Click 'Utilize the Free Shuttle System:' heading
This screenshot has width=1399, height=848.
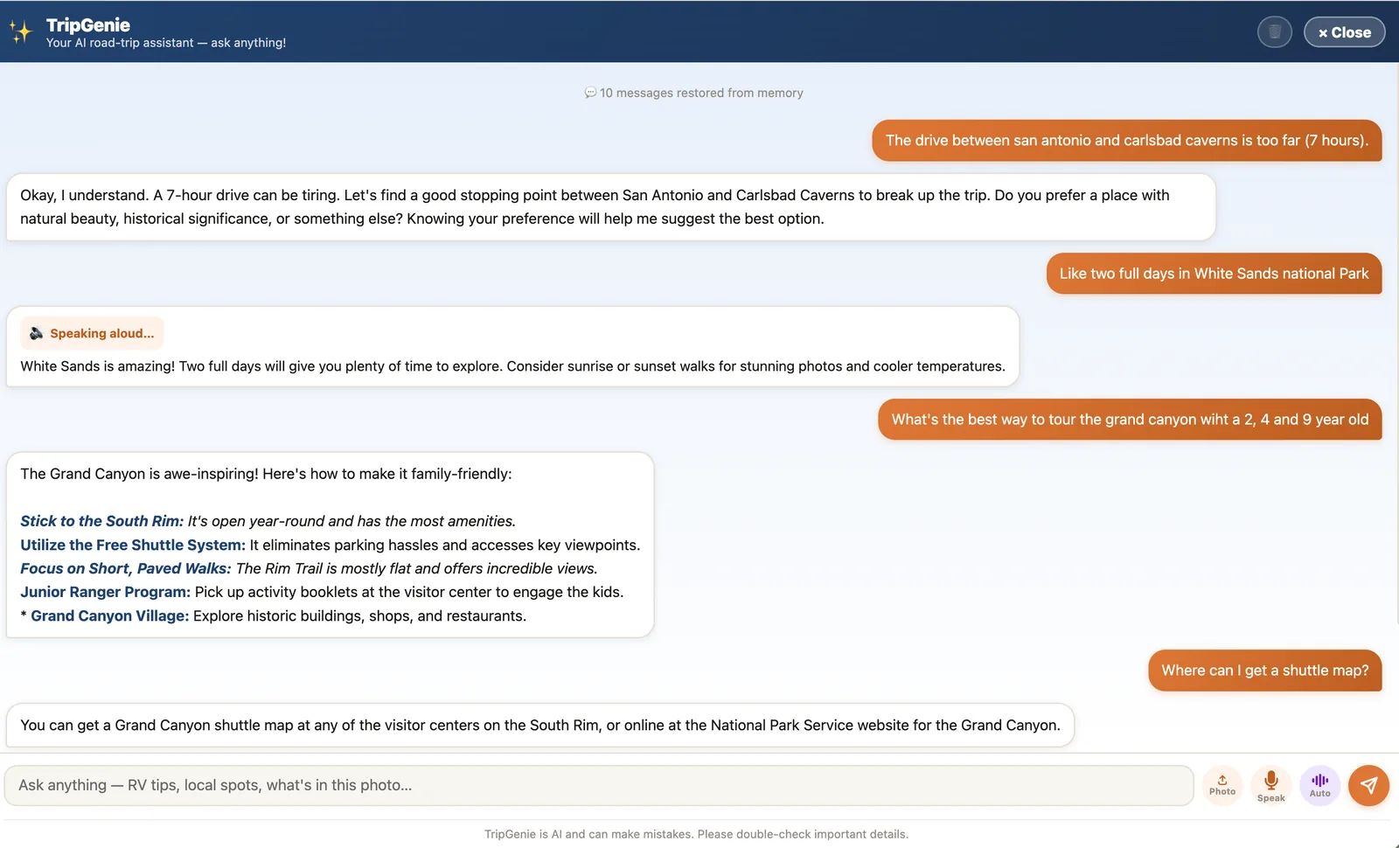coord(133,545)
